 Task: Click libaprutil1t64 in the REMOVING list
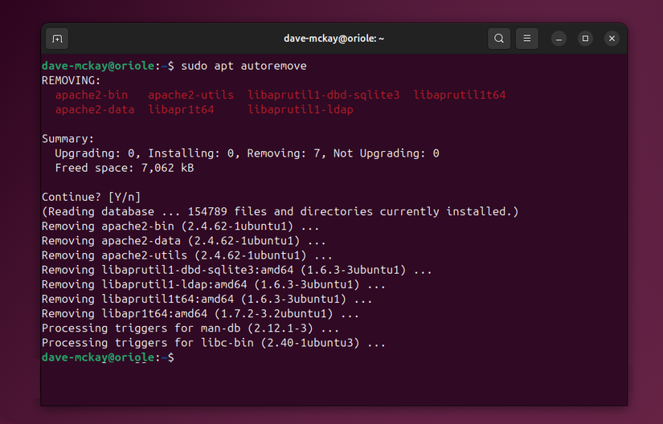pos(459,95)
